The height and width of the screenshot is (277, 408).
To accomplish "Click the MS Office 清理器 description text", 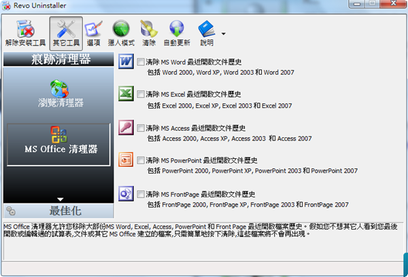I will [x=201, y=230].
